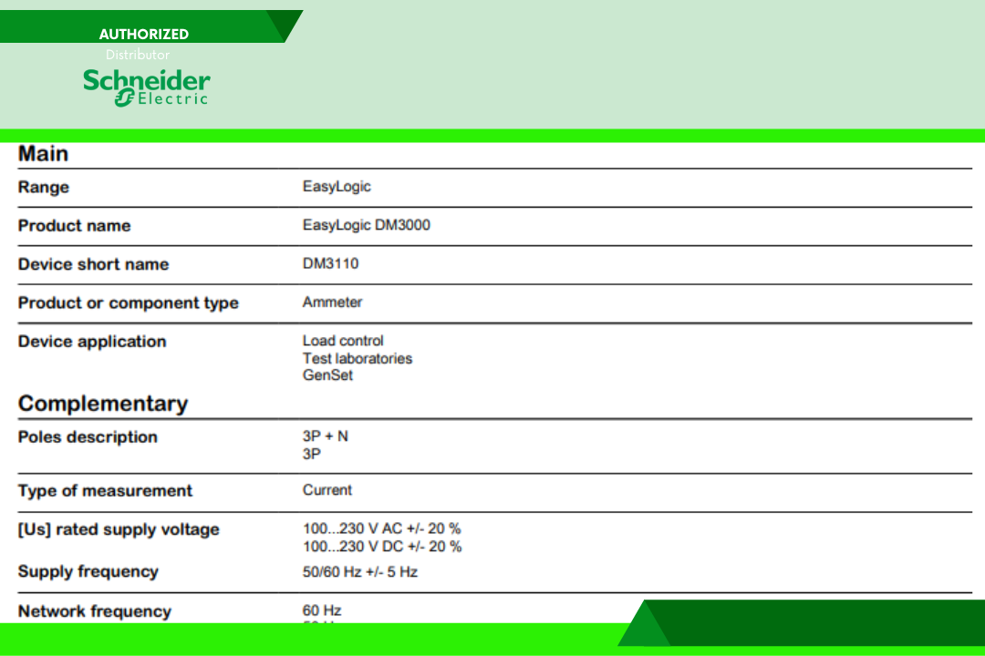Select the 60 Hz value
The image size is (985, 656).
click(322, 610)
